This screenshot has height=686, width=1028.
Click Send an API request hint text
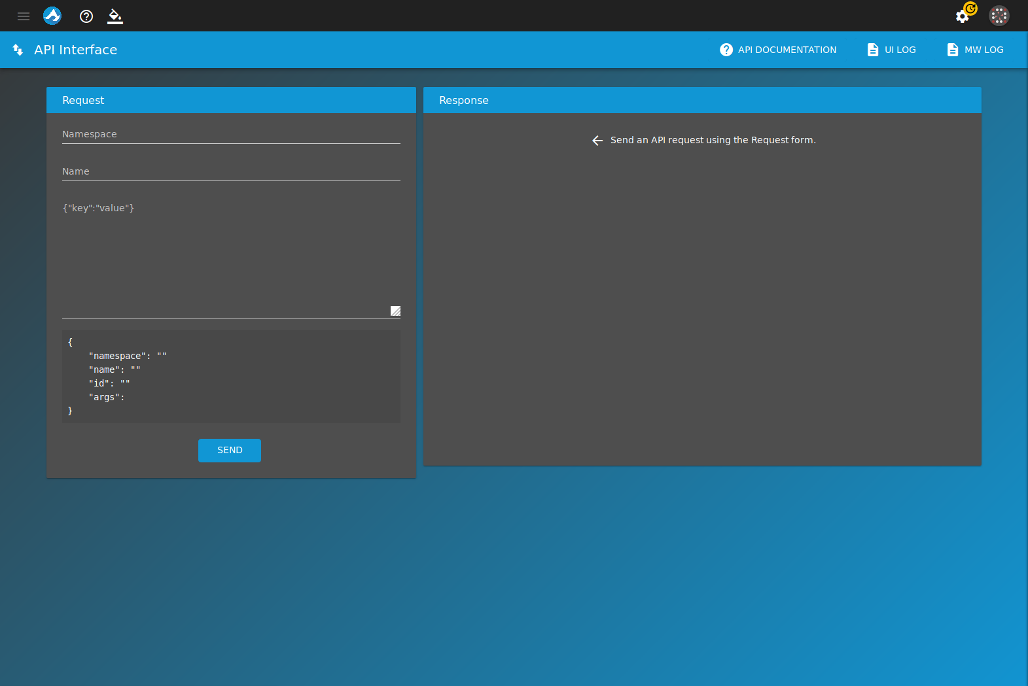(713, 140)
